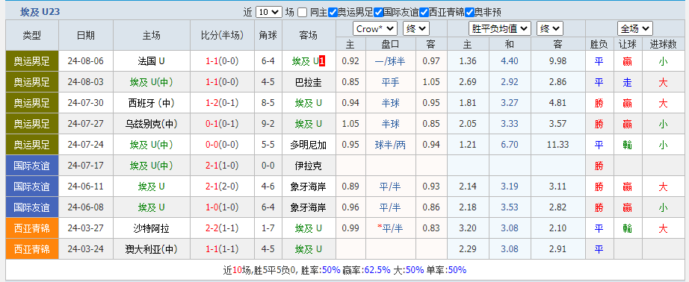689x282 pixels.
Task: Click the 0-1 score of the 24-07-27 match
Action: (212, 124)
